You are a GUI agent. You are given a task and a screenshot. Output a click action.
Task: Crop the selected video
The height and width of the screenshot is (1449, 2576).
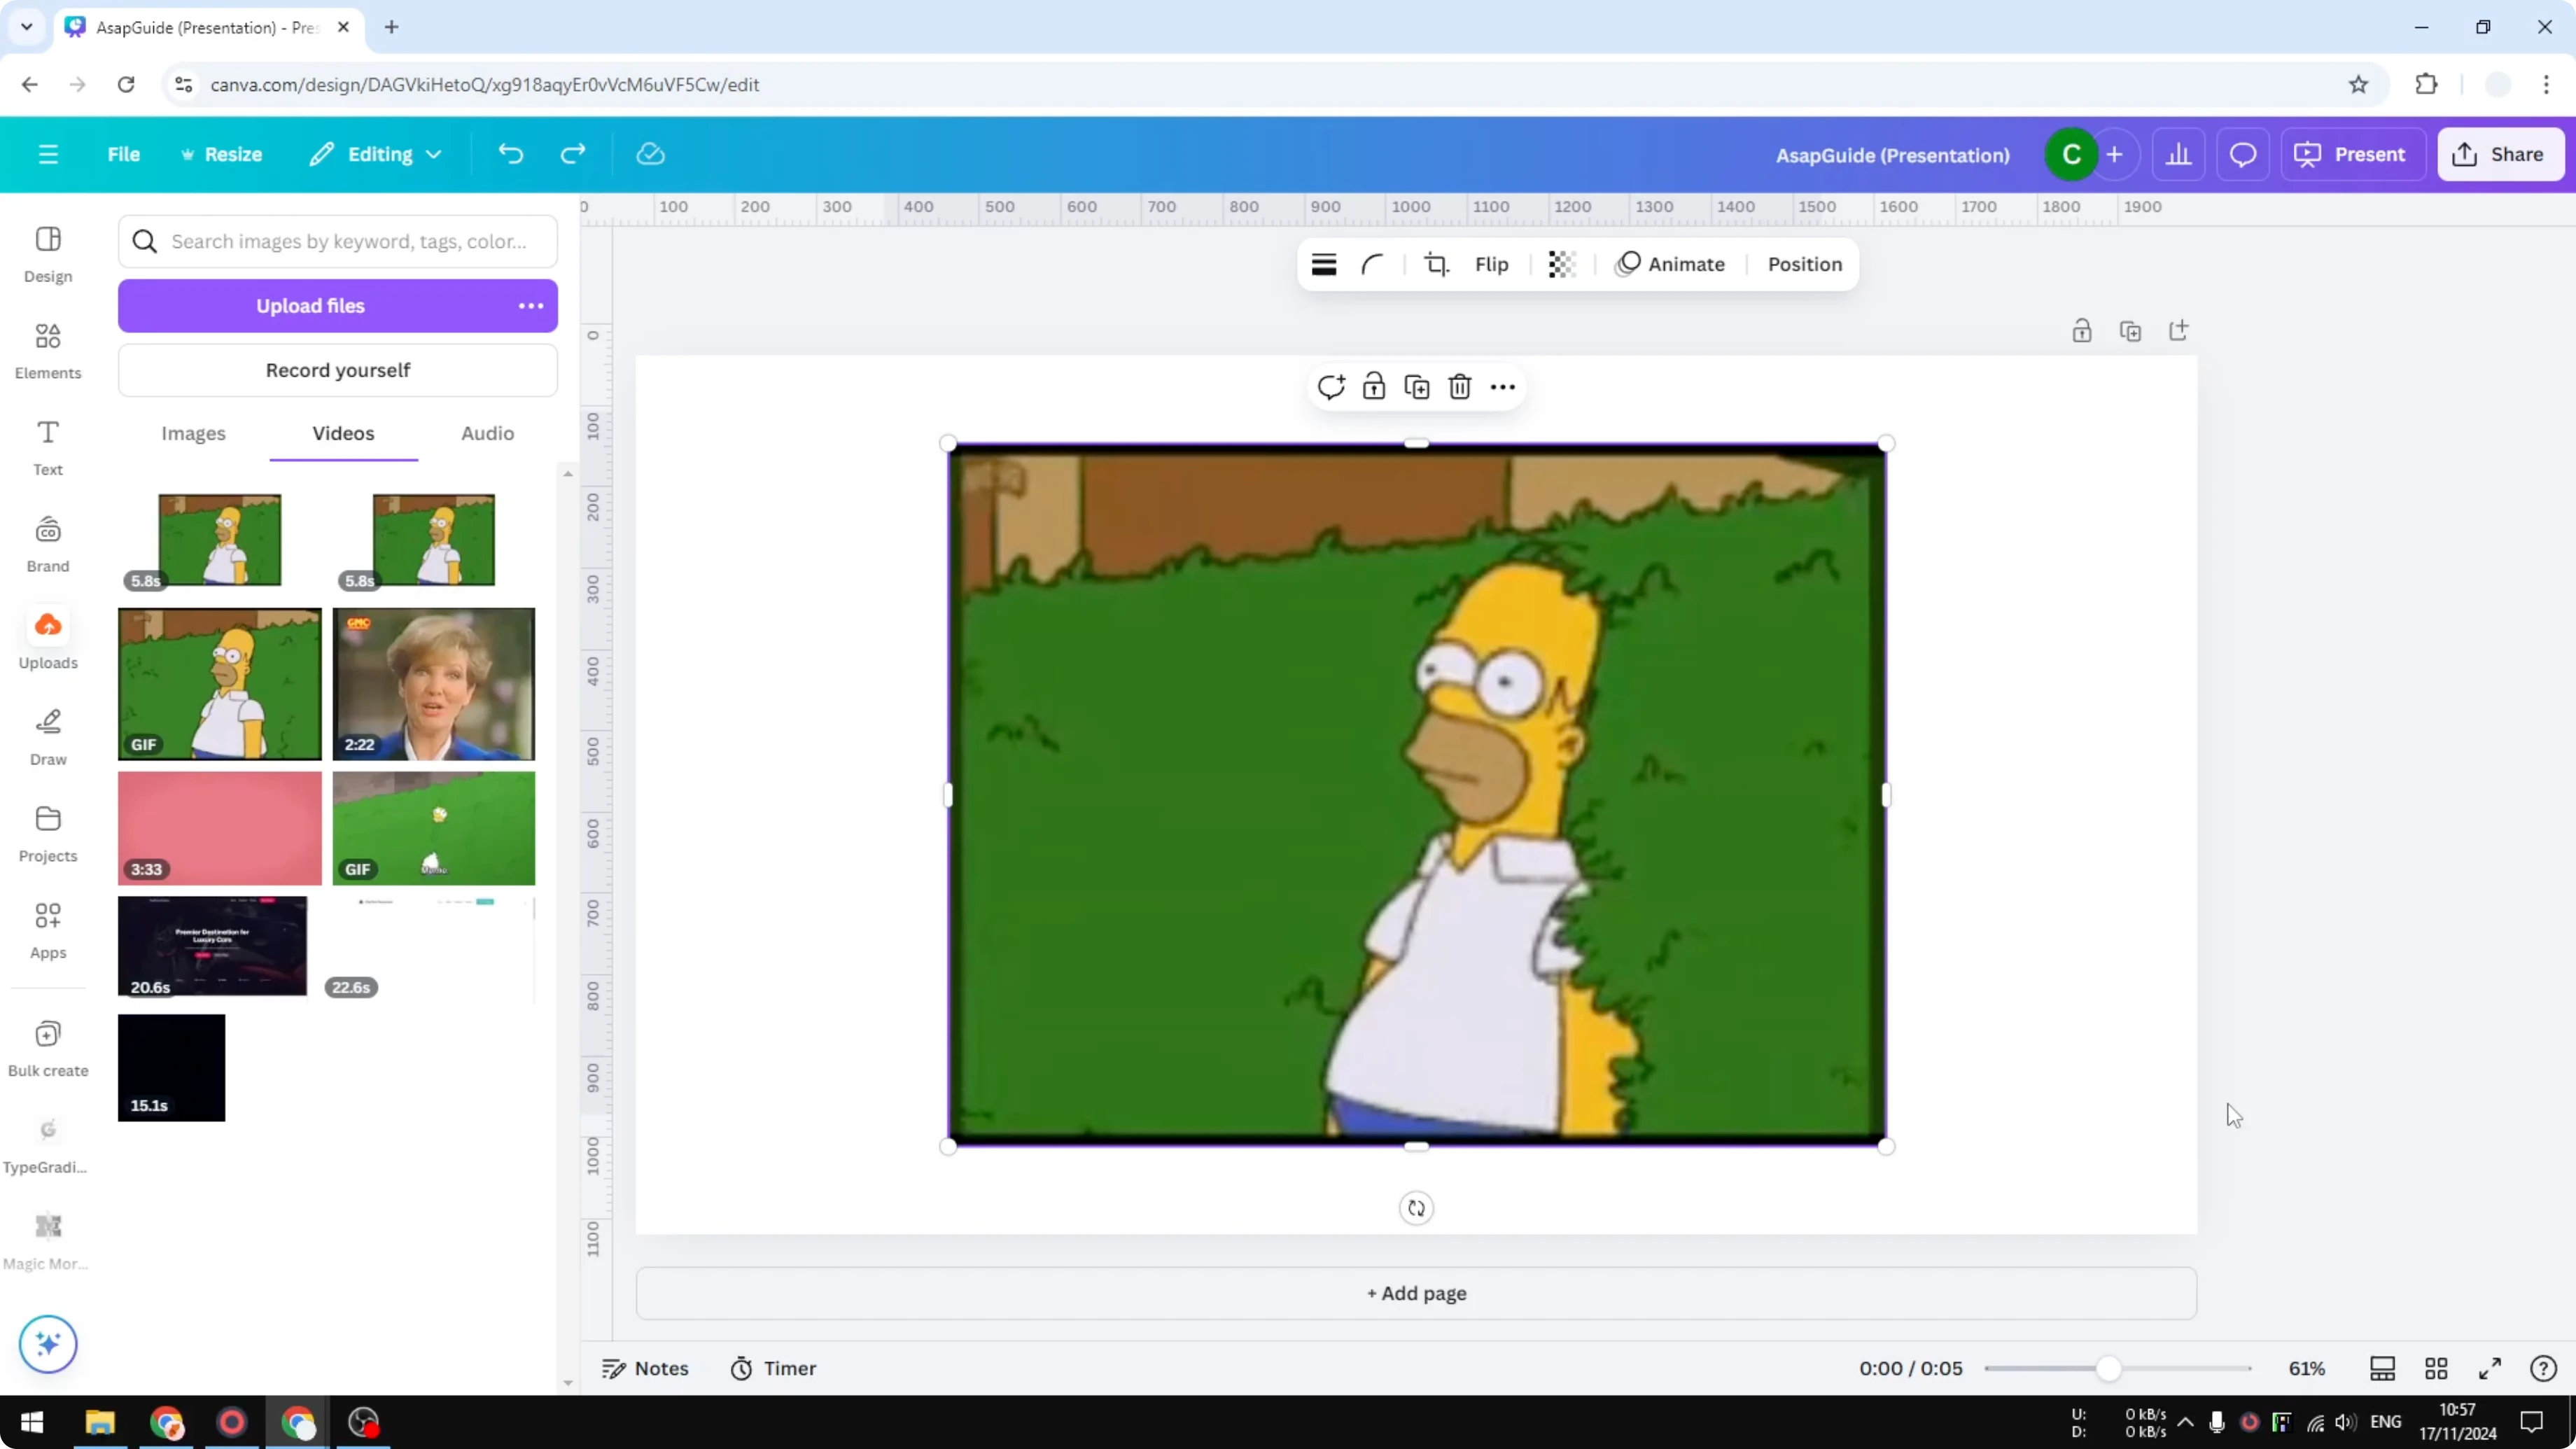1436,264
